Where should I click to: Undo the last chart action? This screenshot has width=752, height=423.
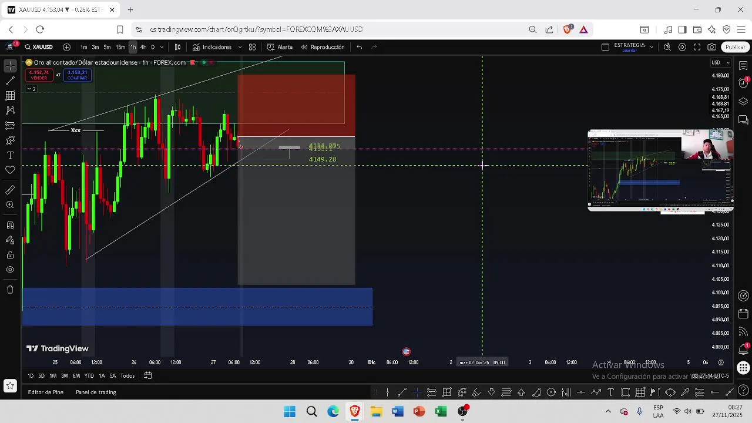click(x=359, y=47)
